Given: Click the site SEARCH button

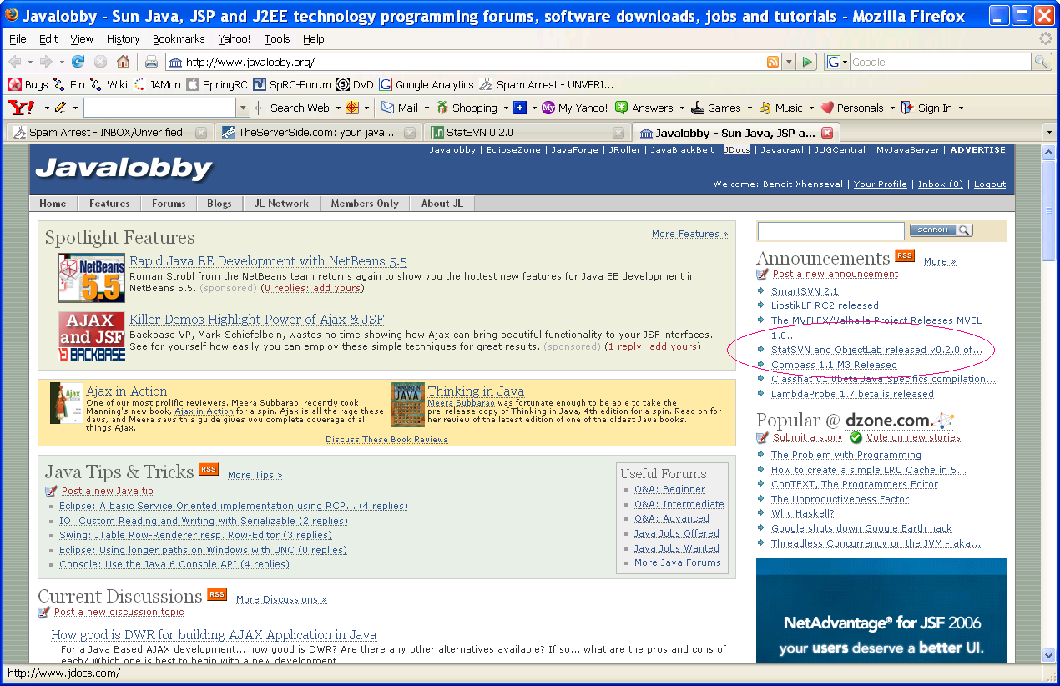Looking at the screenshot, I should [941, 230].
